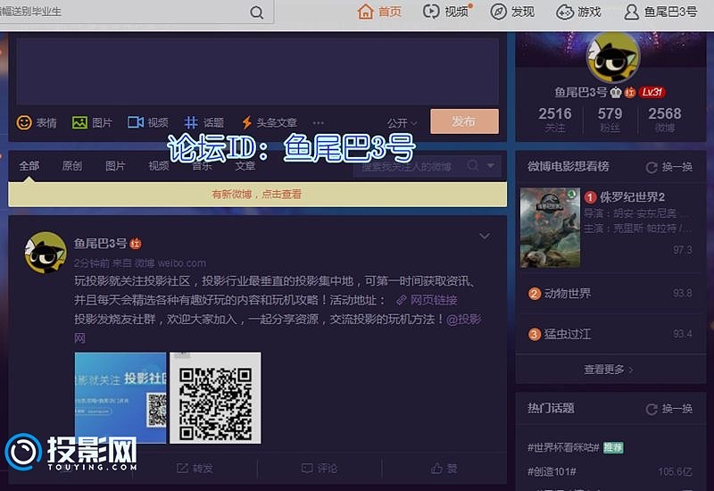Click the membership crown badge beside profile name

pos(616,93)
